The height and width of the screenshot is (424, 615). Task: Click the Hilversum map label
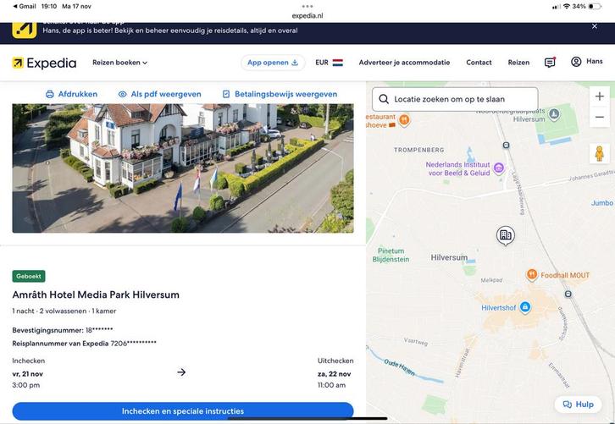(x=449, y=257)
